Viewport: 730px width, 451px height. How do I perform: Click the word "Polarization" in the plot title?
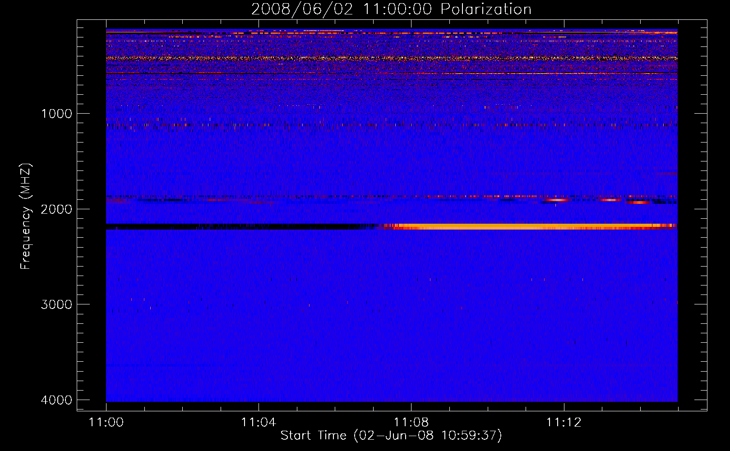pyautogui.click(x=486, y=9)
